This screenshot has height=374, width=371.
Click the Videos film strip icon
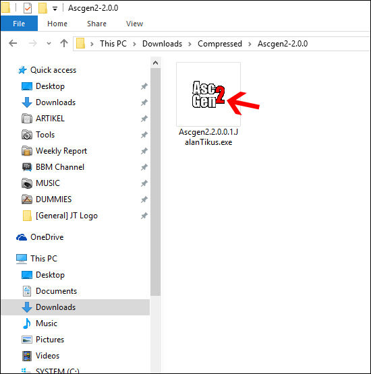27,356
